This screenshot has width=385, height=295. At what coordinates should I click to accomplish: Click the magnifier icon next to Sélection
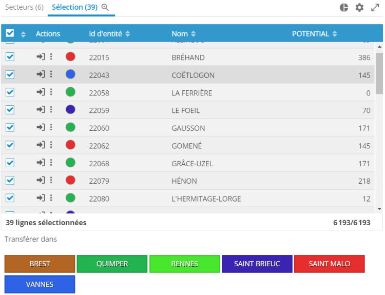(105, 7)
